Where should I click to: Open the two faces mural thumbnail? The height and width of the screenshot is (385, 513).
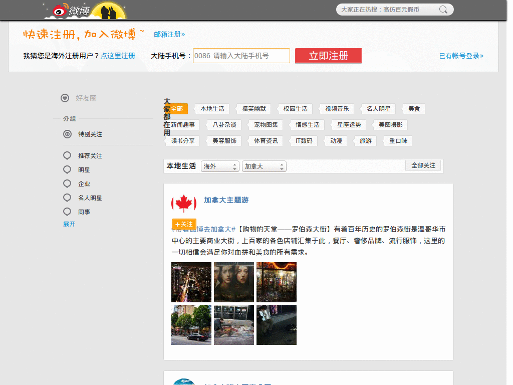pos(234,282)
